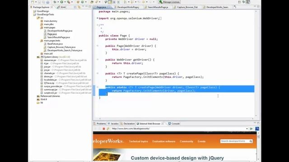
Task: Toggle the highlighted Mark Occurrences button
Action: coord(110,2)
